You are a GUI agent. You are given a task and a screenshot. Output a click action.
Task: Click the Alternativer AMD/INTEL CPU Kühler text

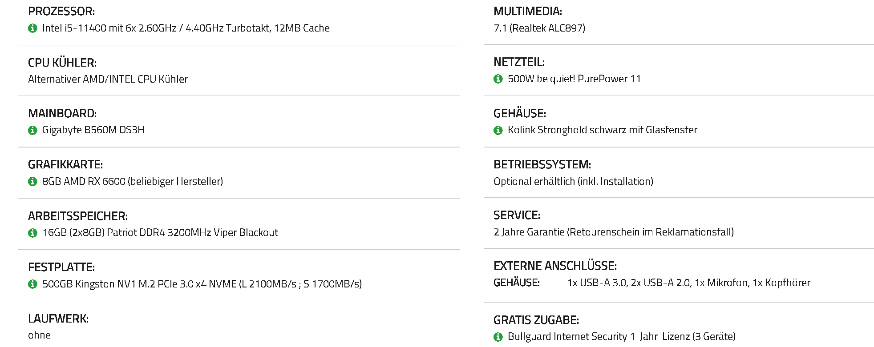108,79
